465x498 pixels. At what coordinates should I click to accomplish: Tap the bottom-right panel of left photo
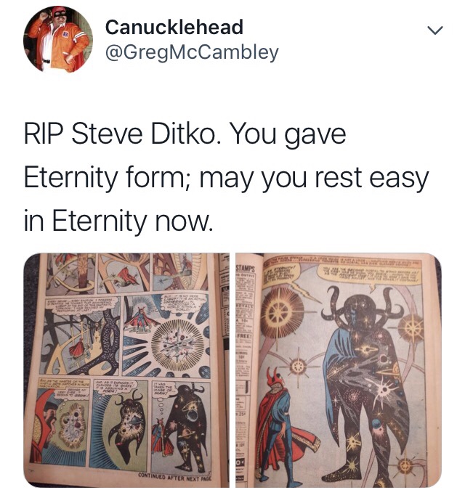[x=181, y=425]
